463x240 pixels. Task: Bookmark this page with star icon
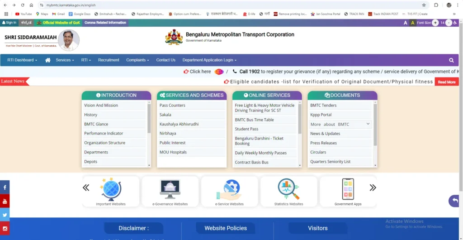[424, 5]
